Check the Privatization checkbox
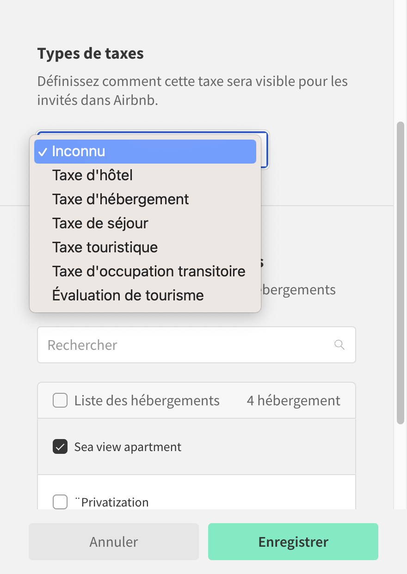 click(60, 502)
